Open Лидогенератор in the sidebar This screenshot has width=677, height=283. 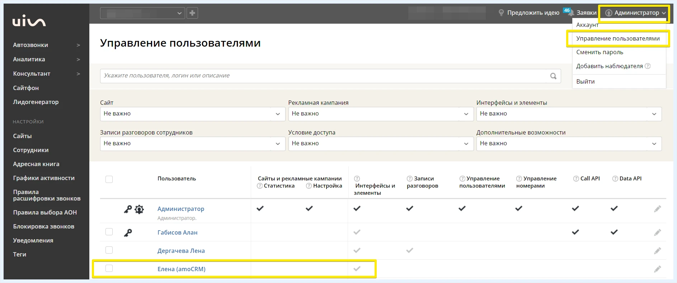(x=36, y=102)
